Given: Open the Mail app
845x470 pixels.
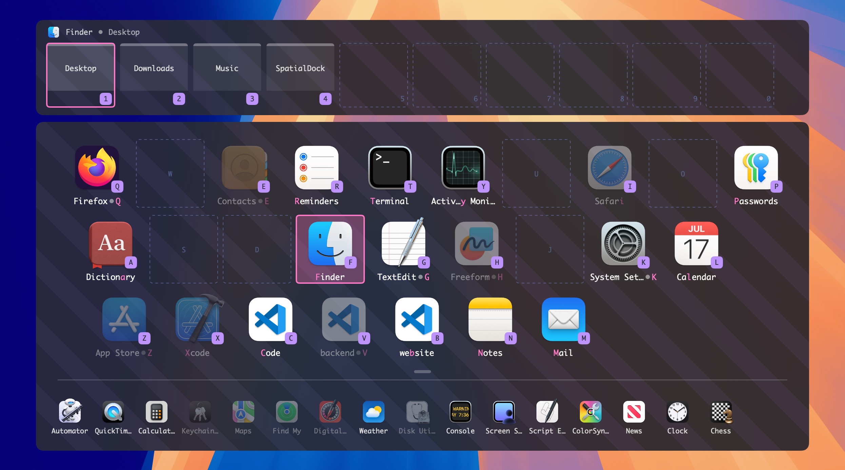Looking at the screenshot, I should tap(564, 319).
